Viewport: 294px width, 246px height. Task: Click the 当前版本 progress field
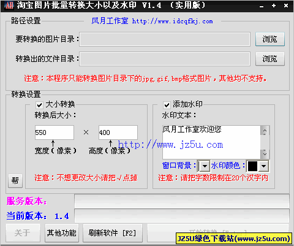pos(182,216)
